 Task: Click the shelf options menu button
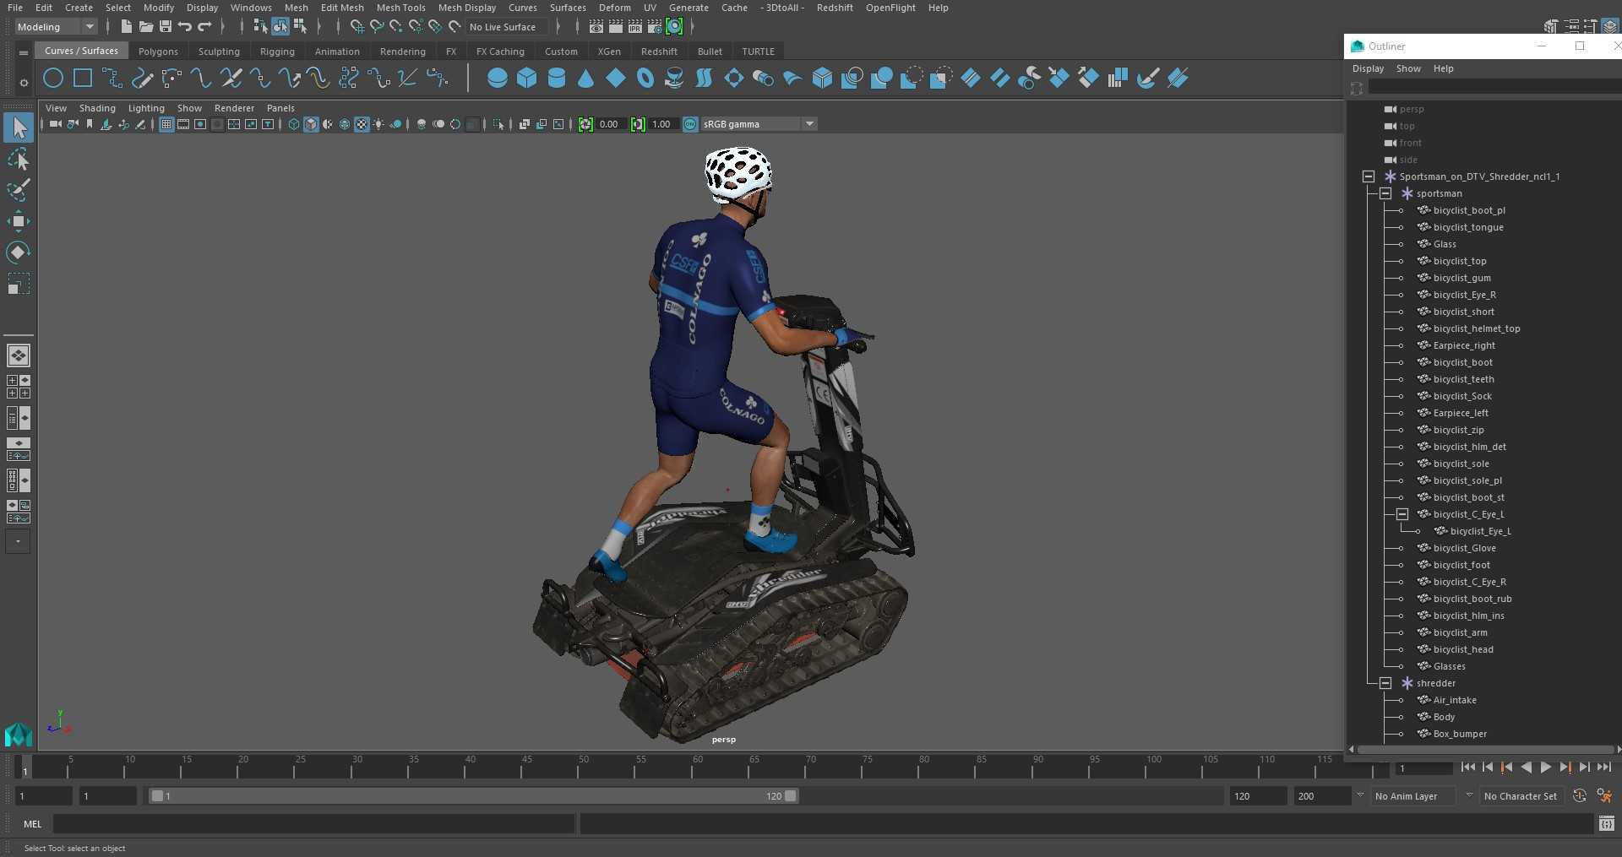(24, 82)
